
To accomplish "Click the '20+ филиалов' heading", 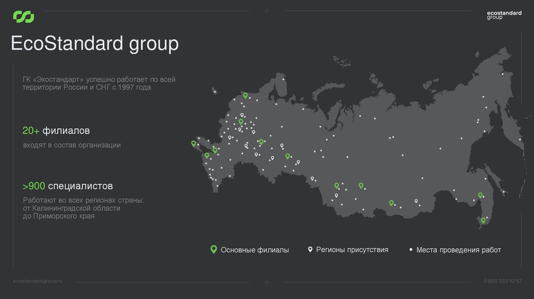I will (56, 131).
